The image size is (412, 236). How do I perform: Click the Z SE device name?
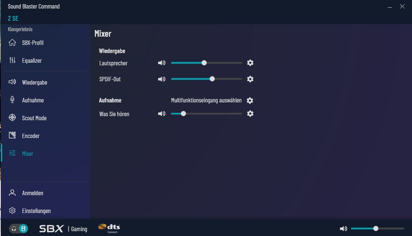(x=13, y=19)
